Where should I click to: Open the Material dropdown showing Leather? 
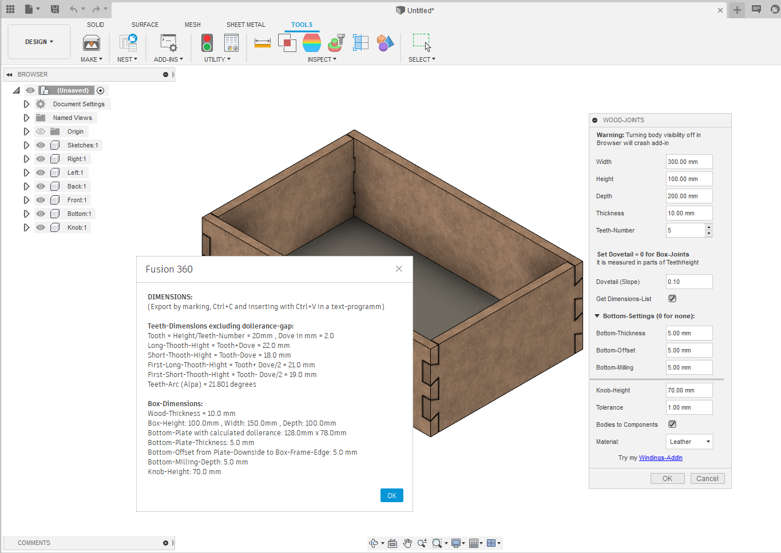point(689,442)
